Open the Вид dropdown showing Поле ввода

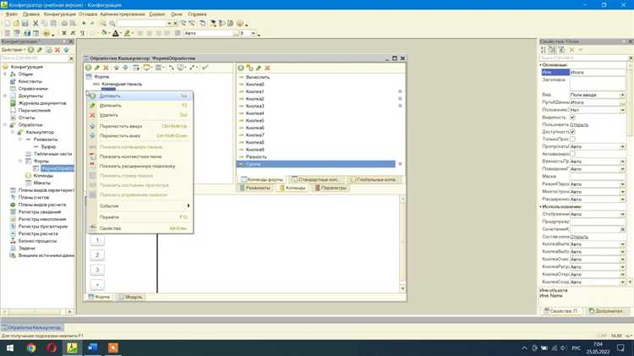pos(622,95)
